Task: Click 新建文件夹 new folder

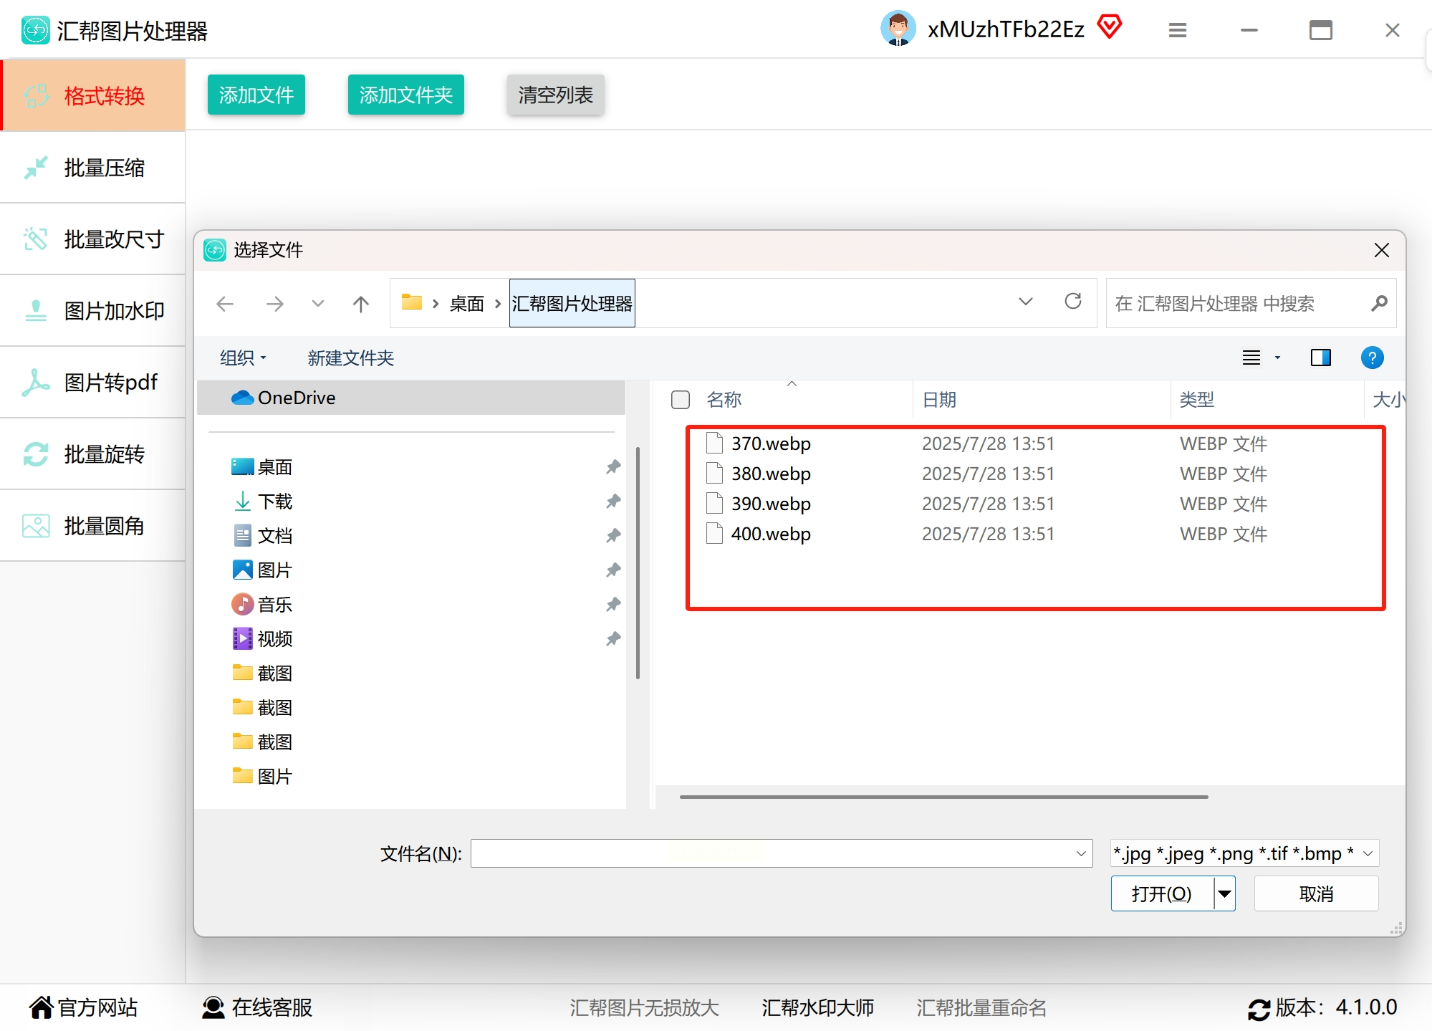Action: [x=351, y=358]
